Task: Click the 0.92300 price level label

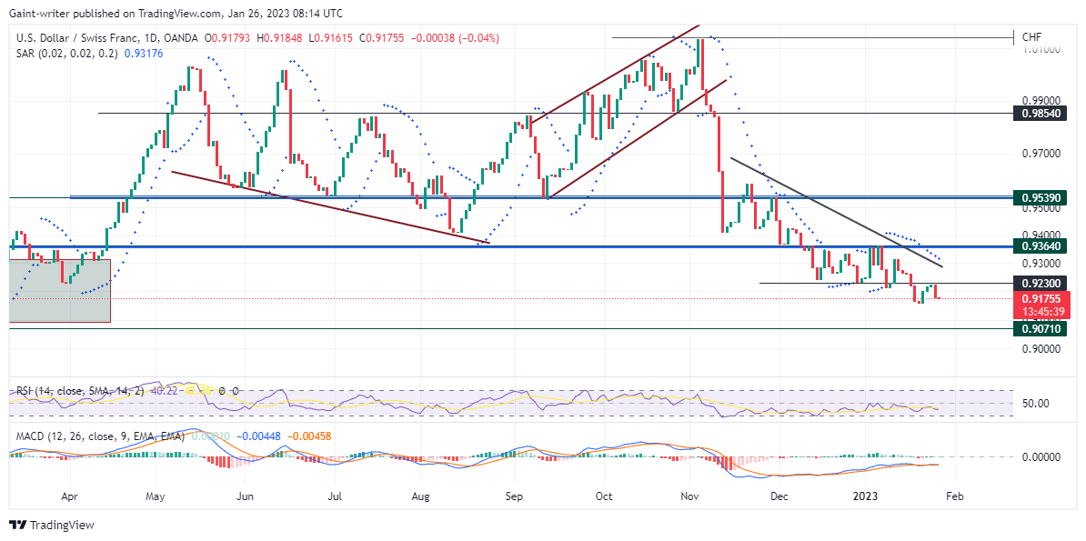Action: click(x=1041, y=283)
